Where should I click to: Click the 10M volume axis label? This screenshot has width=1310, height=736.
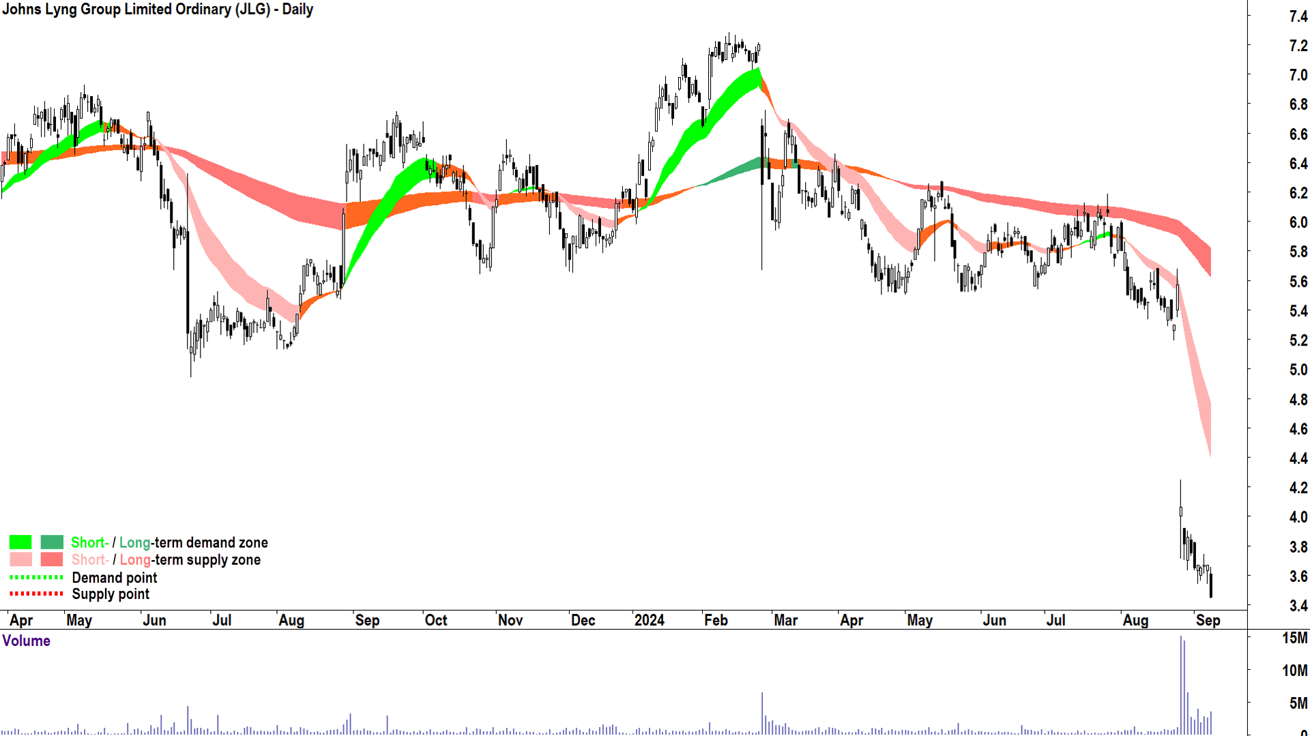(x=1294, y=671)
